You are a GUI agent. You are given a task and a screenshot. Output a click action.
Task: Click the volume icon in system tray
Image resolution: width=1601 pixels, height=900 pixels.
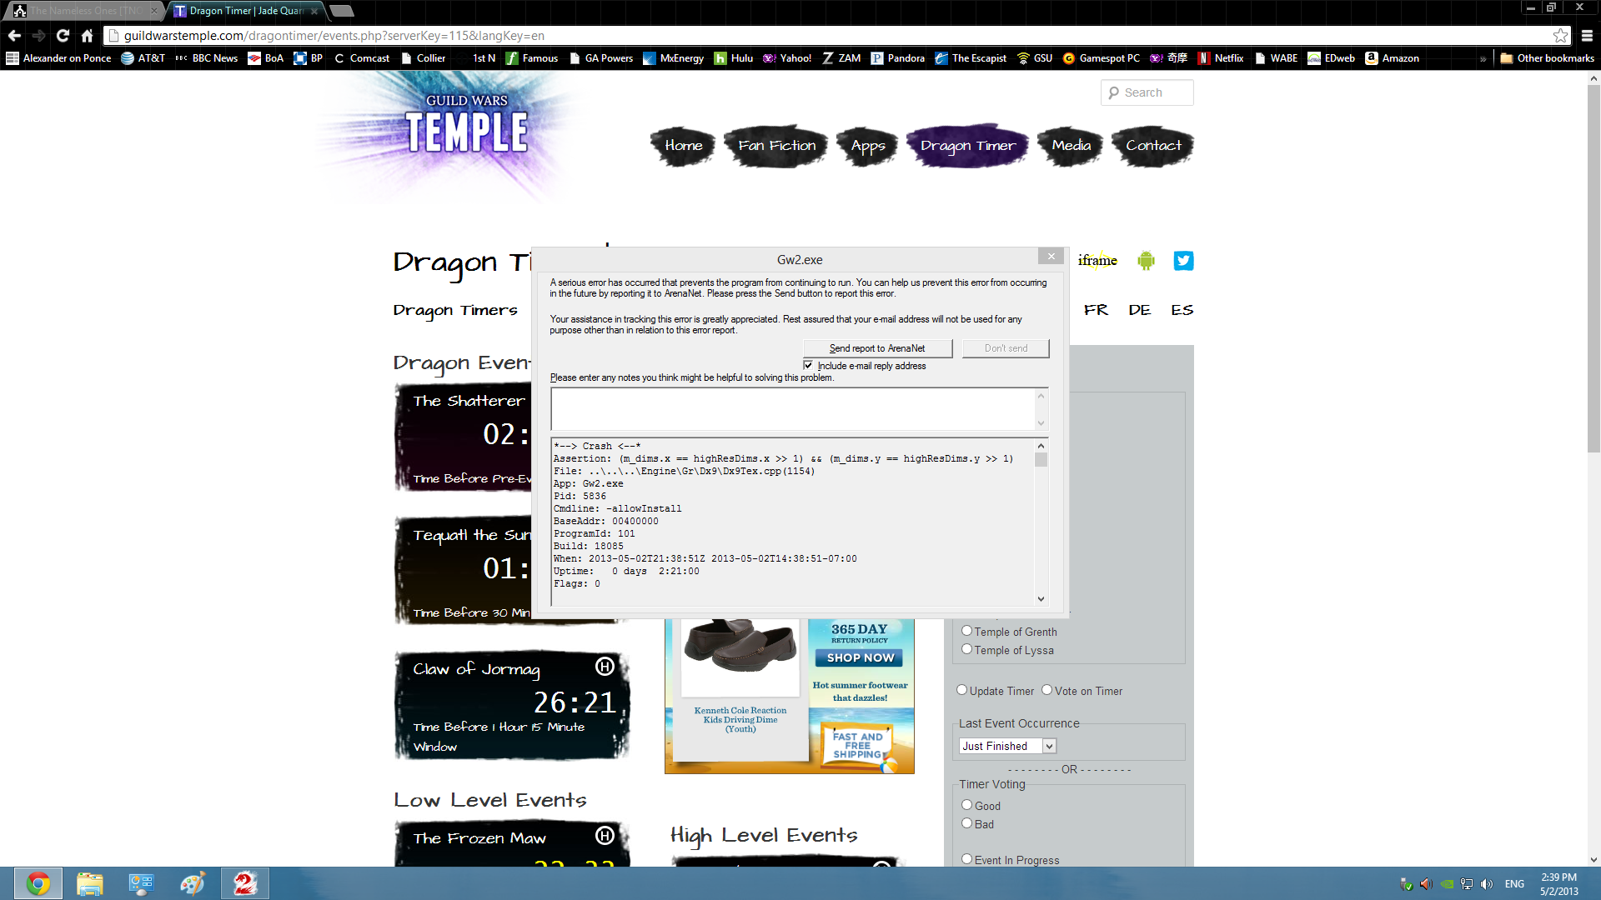[1487, 884]
